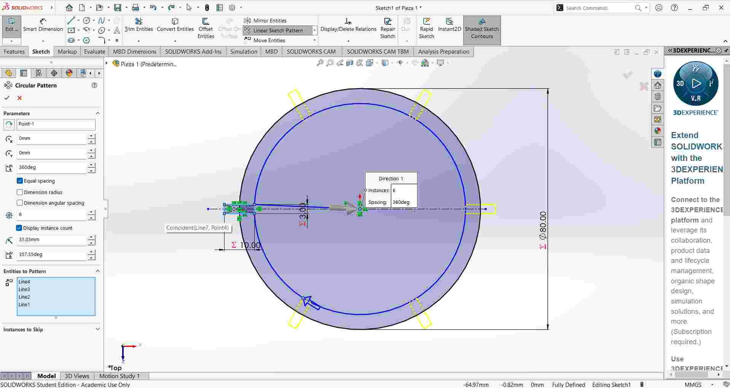Choose the Offset Entities tool
730x388 pixels.
(206, 28)
